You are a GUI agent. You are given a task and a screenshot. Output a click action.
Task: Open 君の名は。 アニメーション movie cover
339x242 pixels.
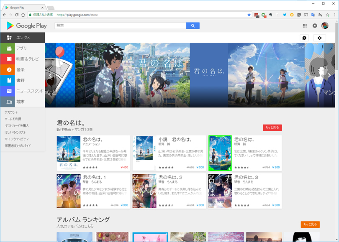69,153
